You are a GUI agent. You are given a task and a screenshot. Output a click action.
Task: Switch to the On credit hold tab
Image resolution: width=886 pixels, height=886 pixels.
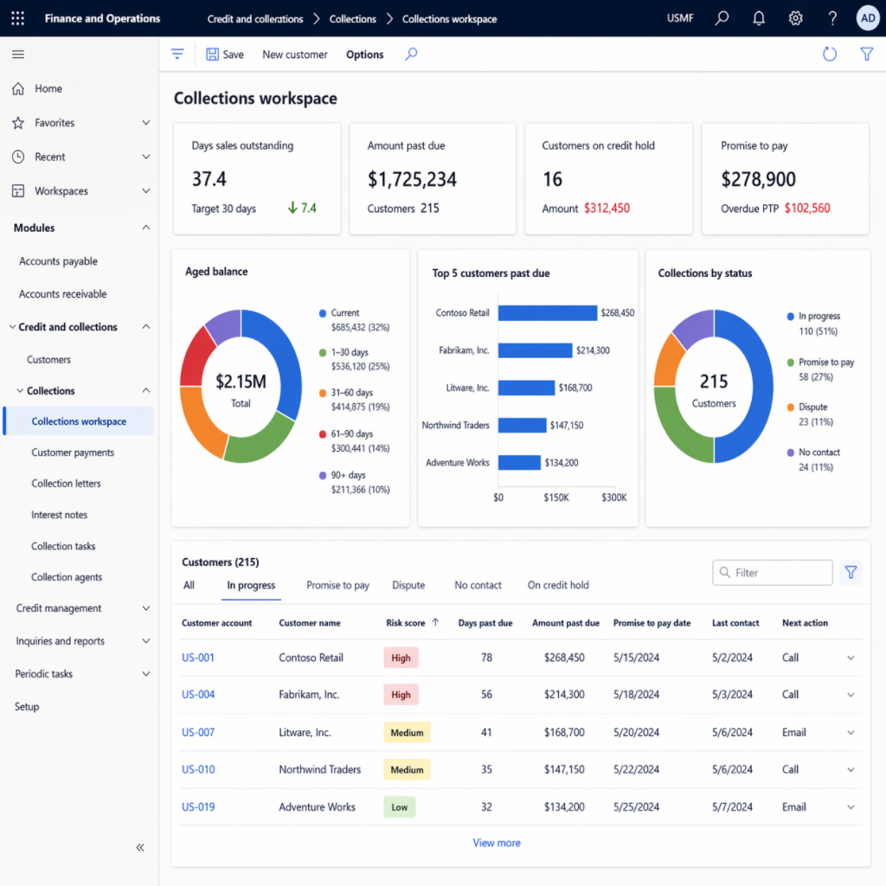click(x=558, y=586)
